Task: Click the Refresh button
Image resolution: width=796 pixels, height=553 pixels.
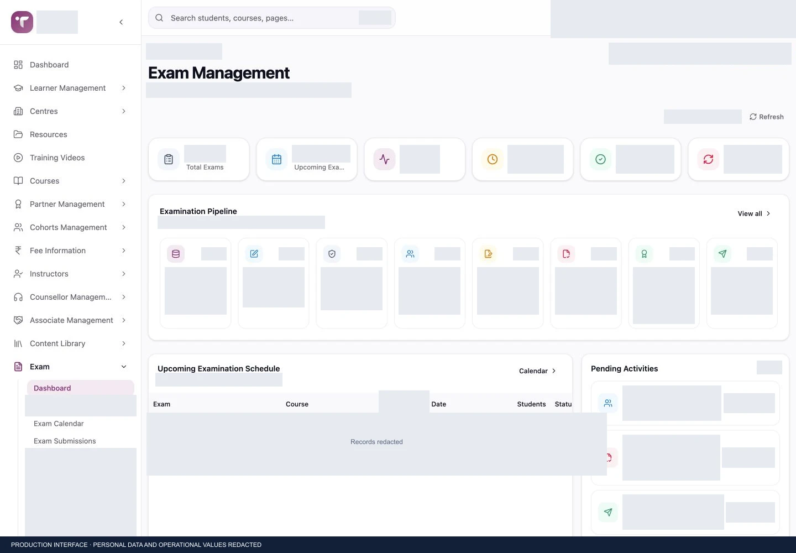Action: coord(767,117)
